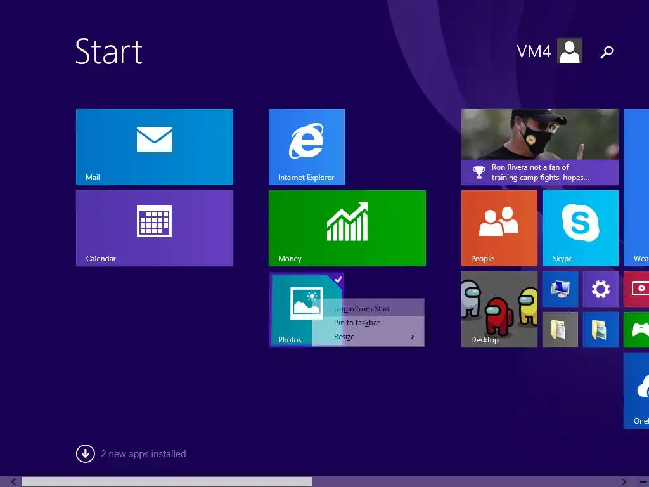Open the Calendar tile
The width and height of the screenshot is (649, 487).
point(155,228)
